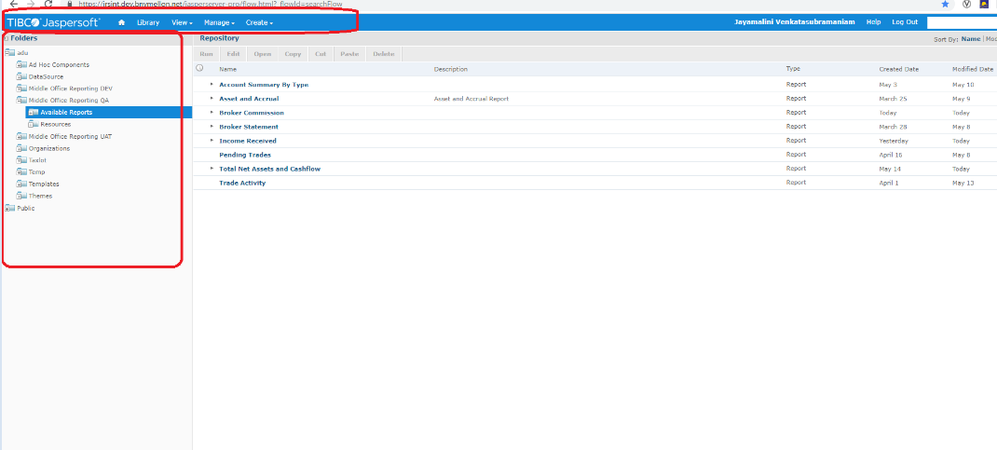This screenshot has width=997, height=450.
Task: Click the Modified Date column header
Action: coord(972,69)
